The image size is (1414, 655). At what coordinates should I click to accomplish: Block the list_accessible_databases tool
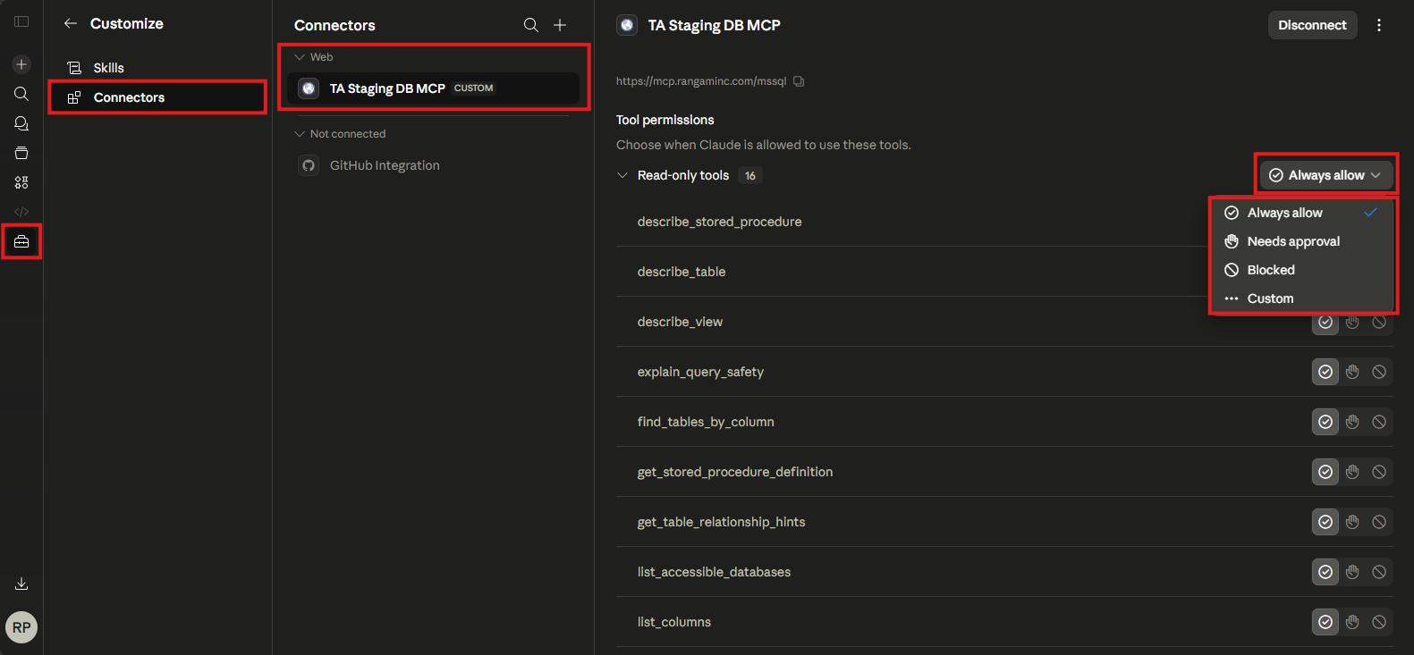point(1379,572)
